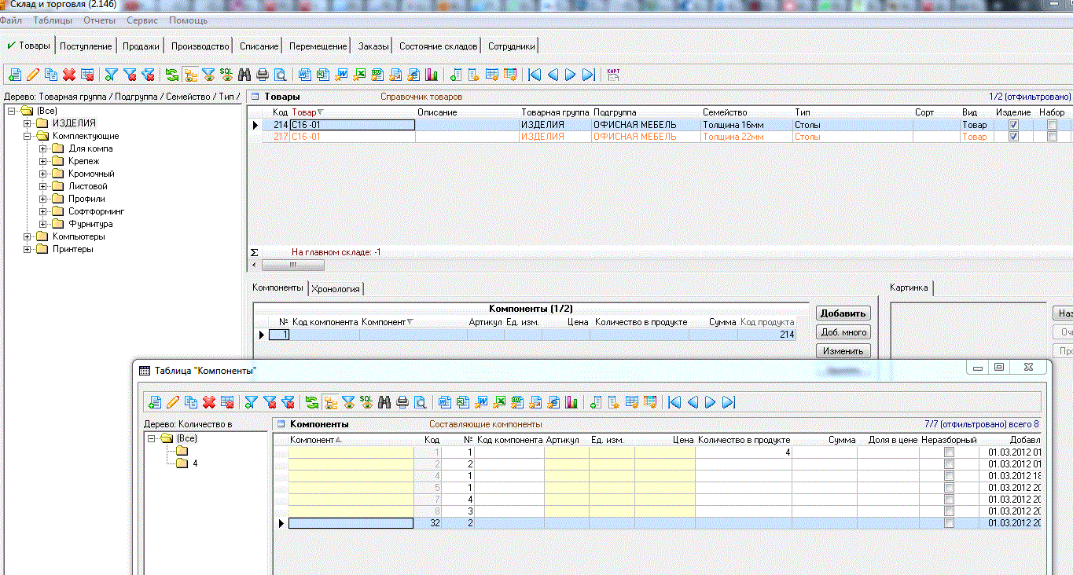Toggle Набор checkbox for product code 217
This screenshot has width=1073, height=575.
(x=1052, y=137)
